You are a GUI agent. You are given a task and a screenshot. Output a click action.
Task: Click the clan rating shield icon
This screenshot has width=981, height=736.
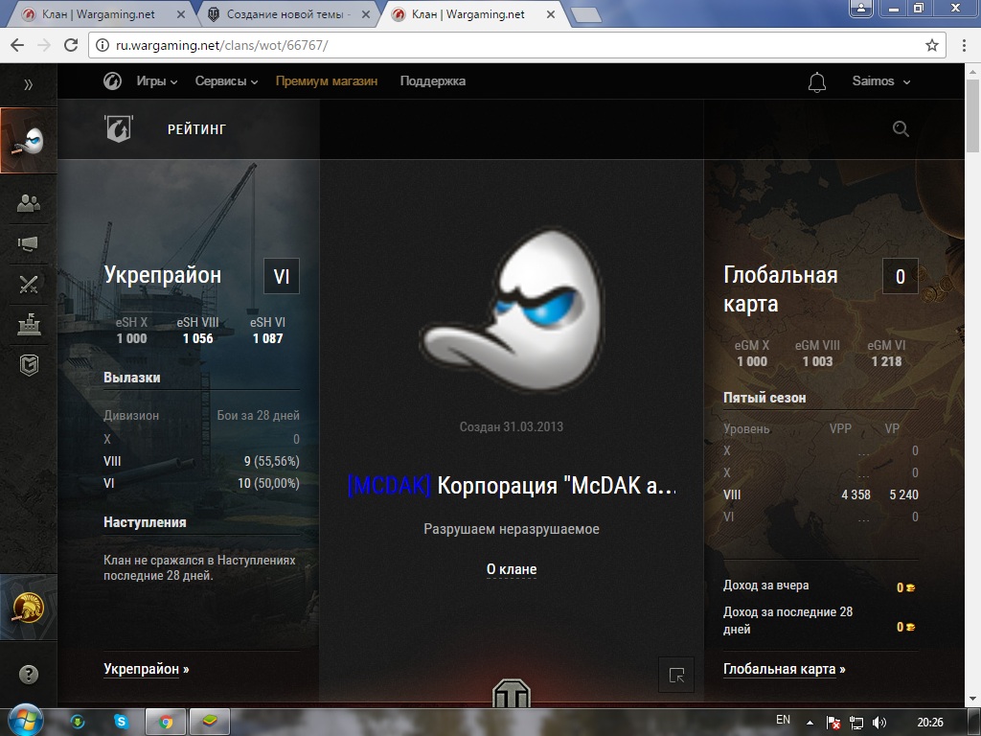pos(119,128)
